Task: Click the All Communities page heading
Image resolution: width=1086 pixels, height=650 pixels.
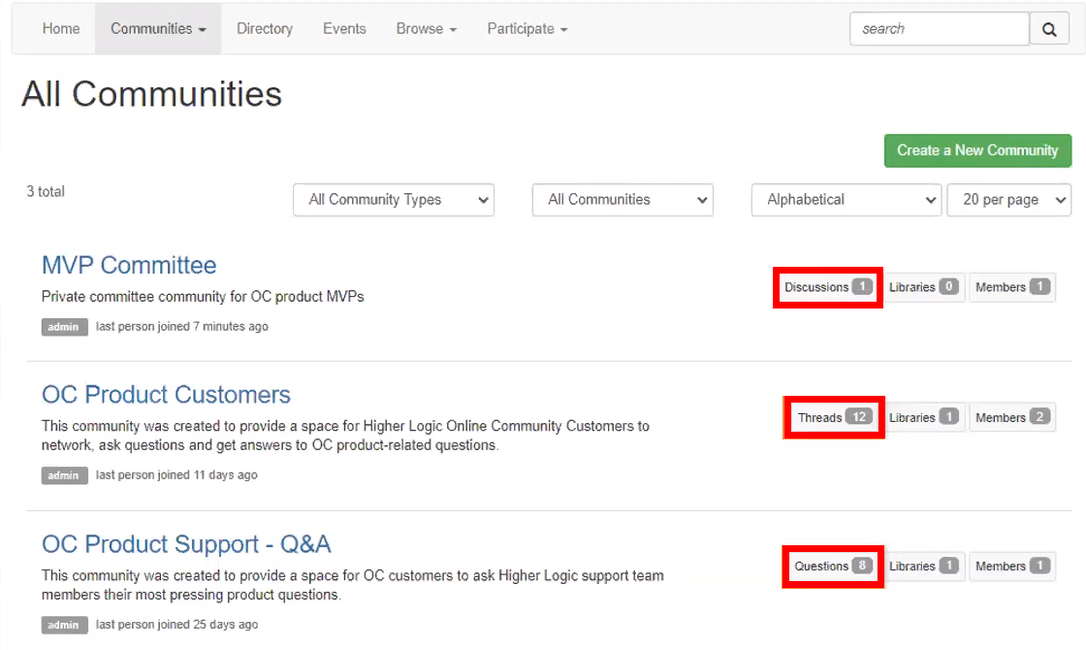Action: point(151,93)
